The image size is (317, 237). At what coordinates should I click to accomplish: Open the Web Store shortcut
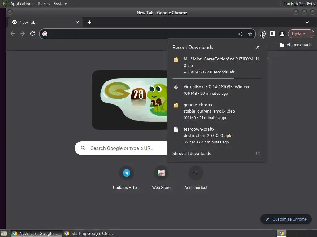161,177
